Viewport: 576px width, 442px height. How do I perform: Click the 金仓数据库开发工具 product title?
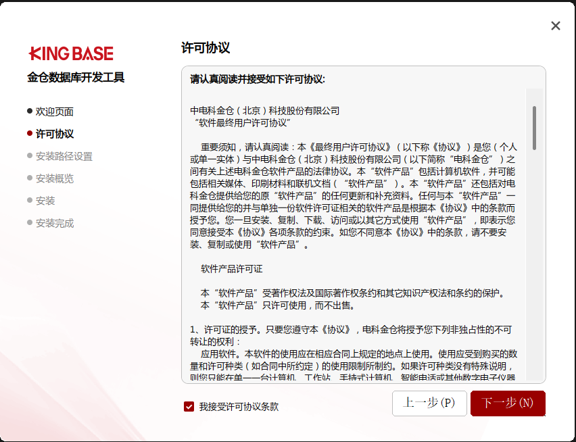coord(76,78)
